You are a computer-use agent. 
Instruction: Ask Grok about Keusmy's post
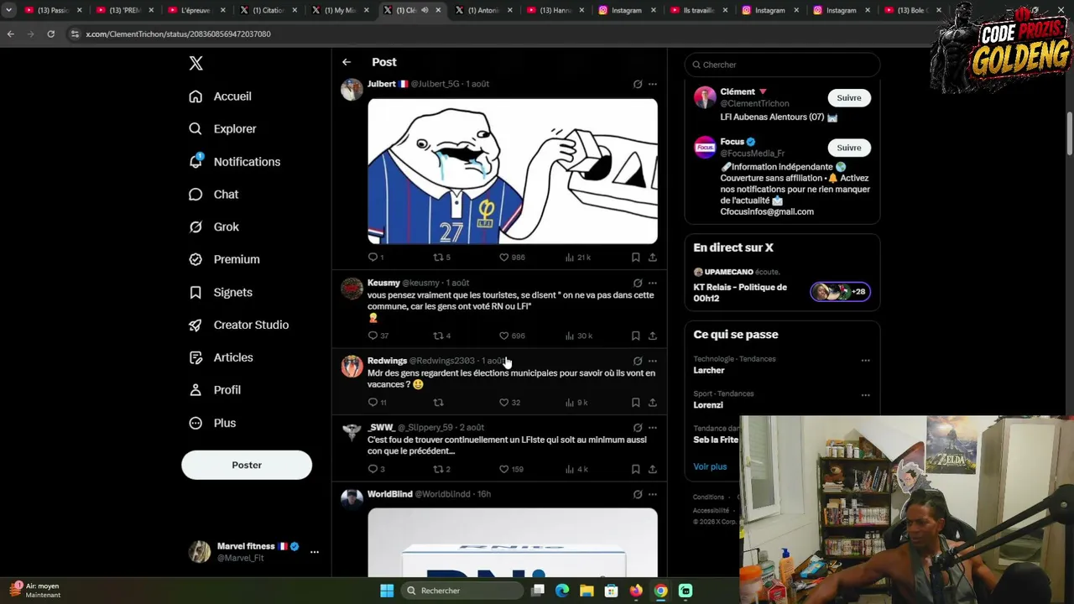click(638, 283)
